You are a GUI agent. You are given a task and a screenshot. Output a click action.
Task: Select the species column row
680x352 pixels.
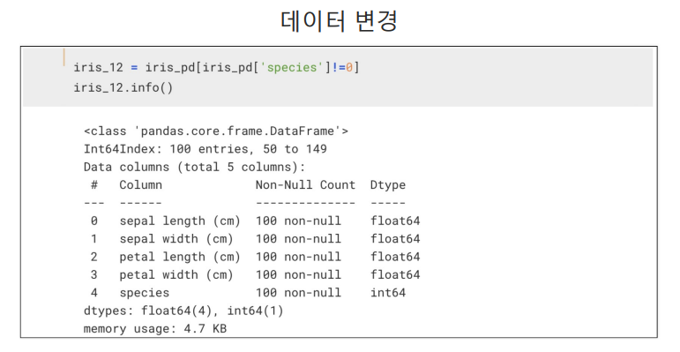click(x=248, y=293)
